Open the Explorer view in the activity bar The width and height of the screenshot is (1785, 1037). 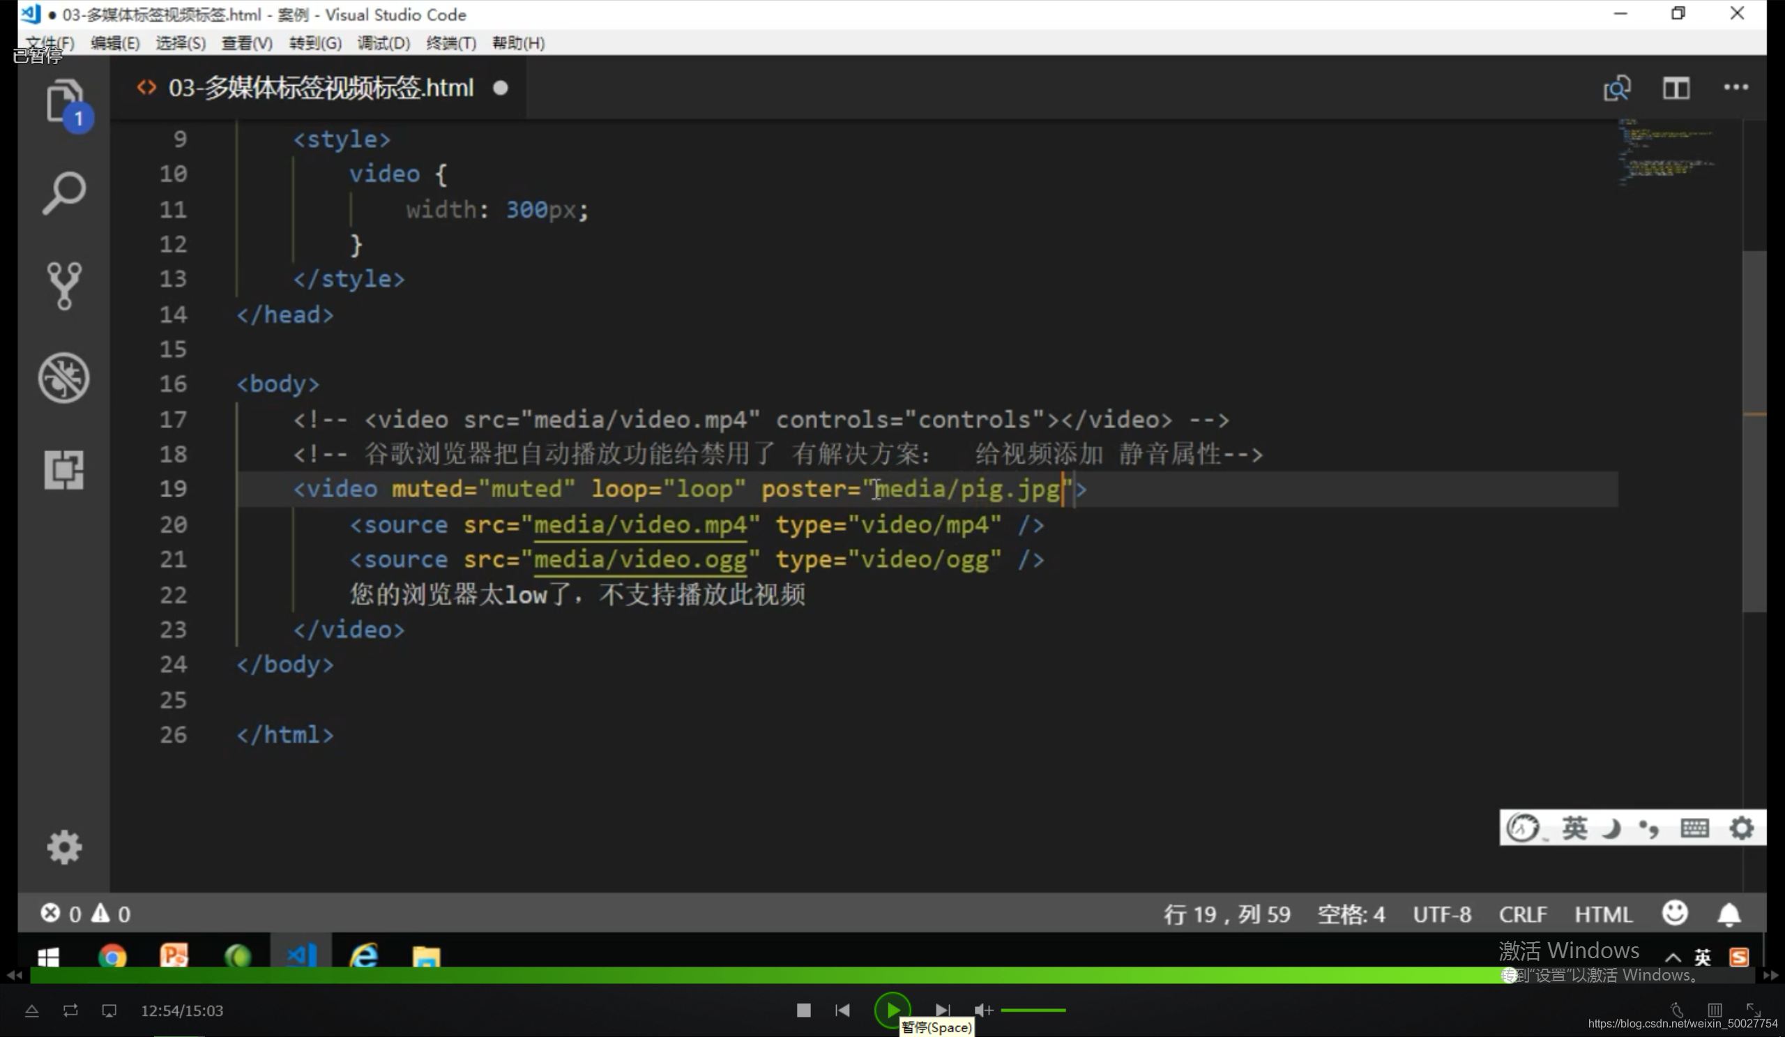pyautogui.click(x=65, y=103)
